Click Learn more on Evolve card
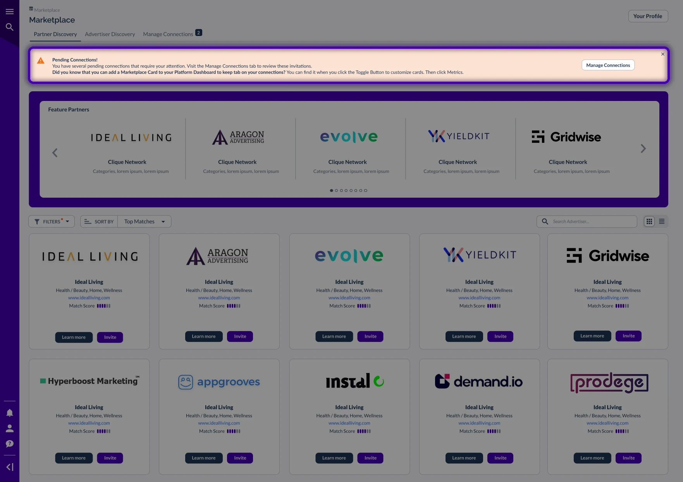The height and width of the screenshot is (482, 683). tap(334, 337)
